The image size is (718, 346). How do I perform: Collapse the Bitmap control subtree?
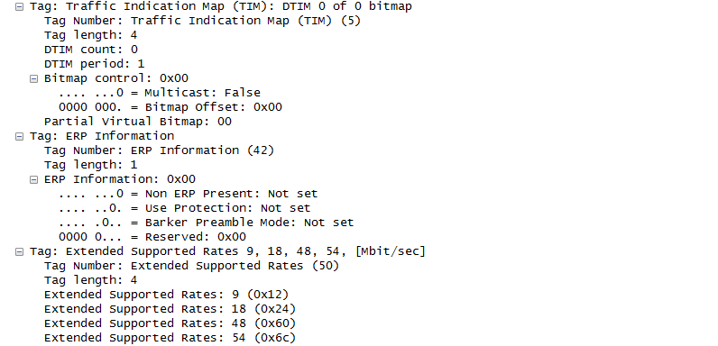click(x=33, y=78)
